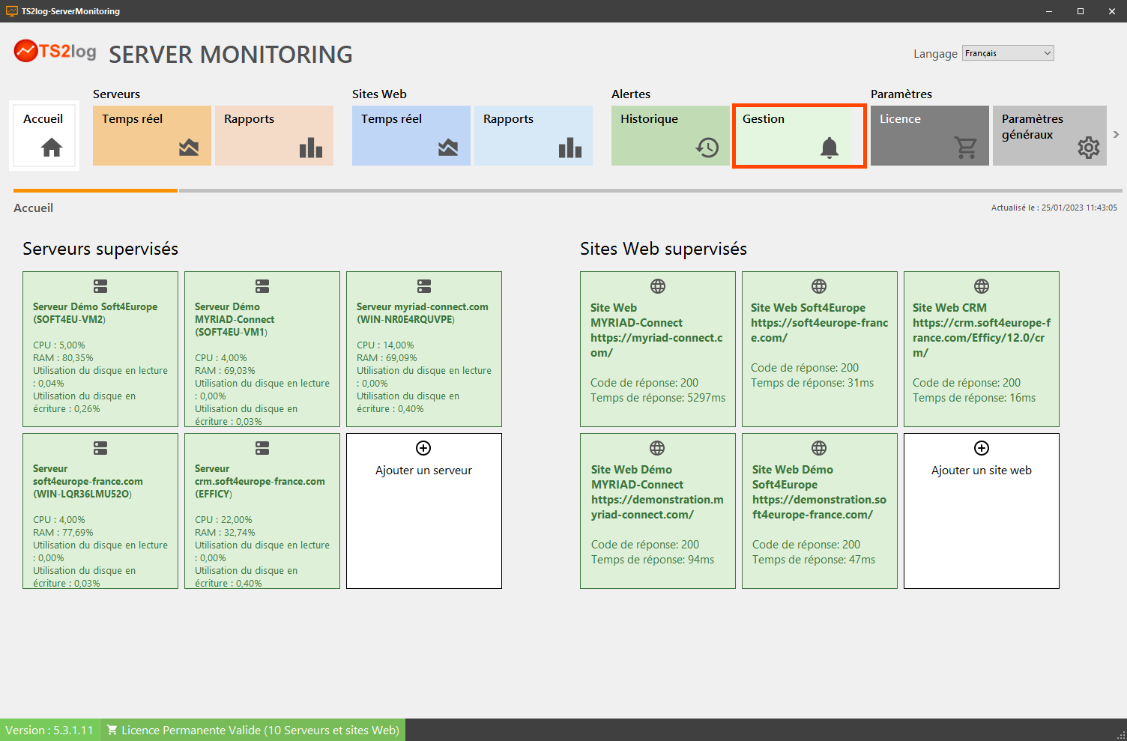Click the TS2log logo
Viewport: 1127px width, 741px height.
pos(55,52)
